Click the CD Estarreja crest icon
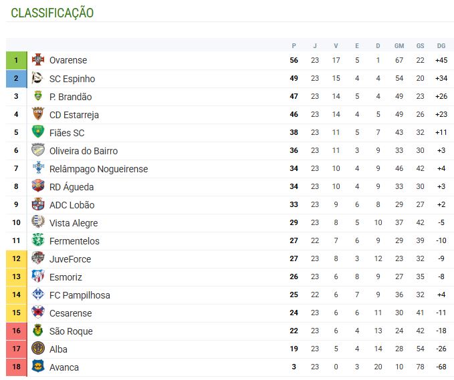 pyautogui.click(x=38, y=114)
